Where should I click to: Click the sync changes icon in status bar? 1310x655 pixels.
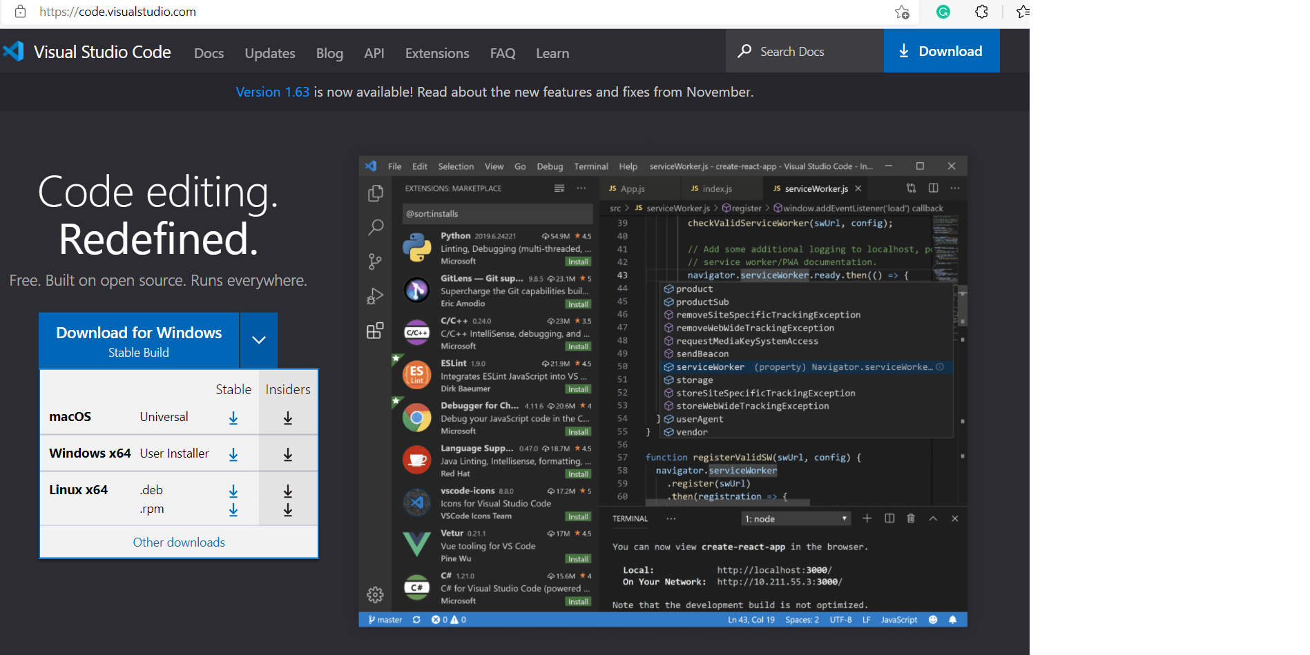[x=416, y=620]
